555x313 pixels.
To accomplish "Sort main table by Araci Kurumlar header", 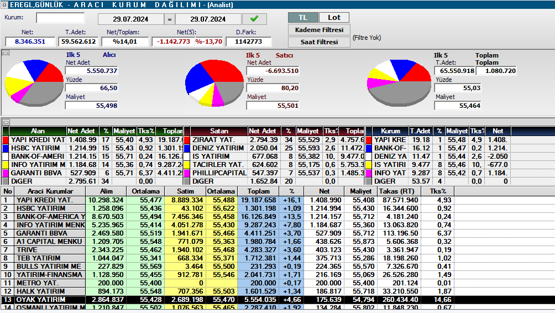I will pos(50,191).
